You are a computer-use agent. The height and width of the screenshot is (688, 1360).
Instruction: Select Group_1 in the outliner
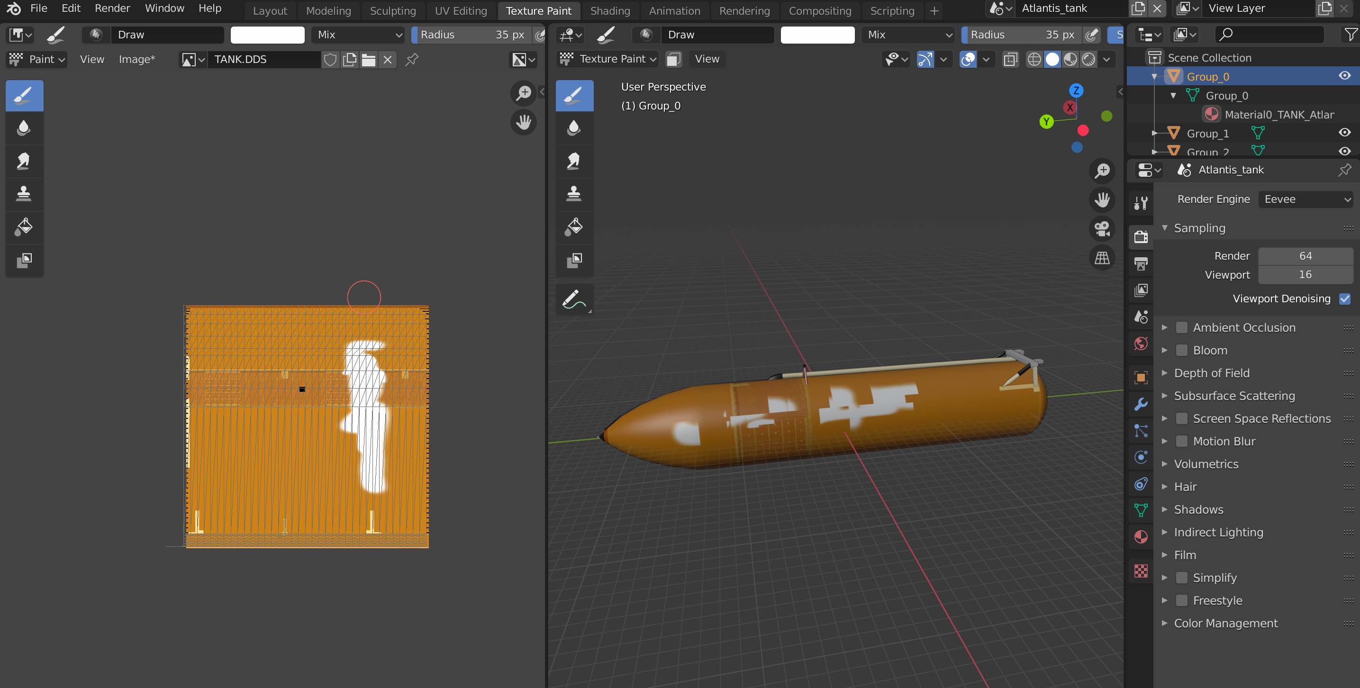coord(1207,134)
